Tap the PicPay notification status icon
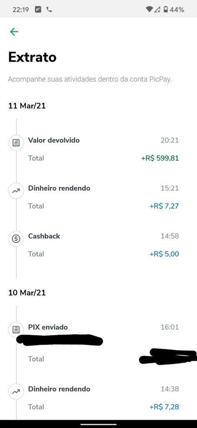 point(38,9)
